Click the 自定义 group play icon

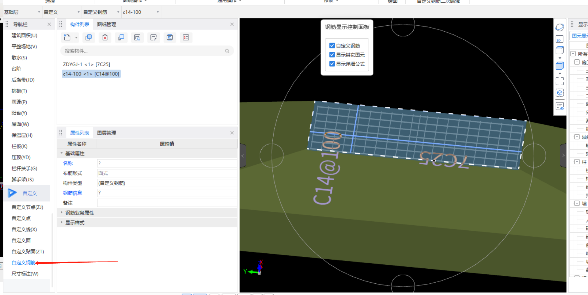pyautogui.click(x=12, y=193)
